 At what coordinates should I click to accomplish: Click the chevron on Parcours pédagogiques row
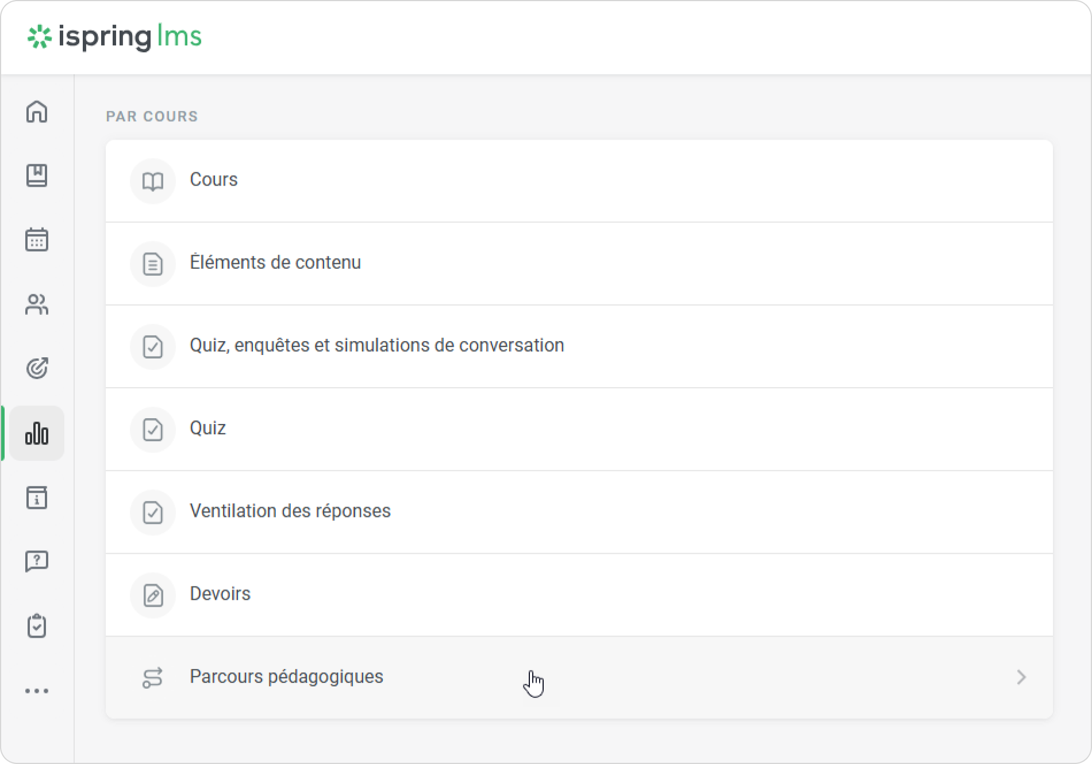point(1021,677)
